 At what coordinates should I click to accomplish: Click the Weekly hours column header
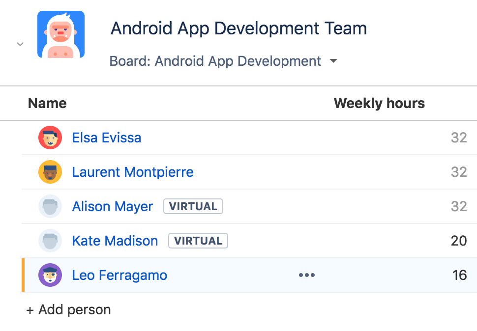coord(379,104)
